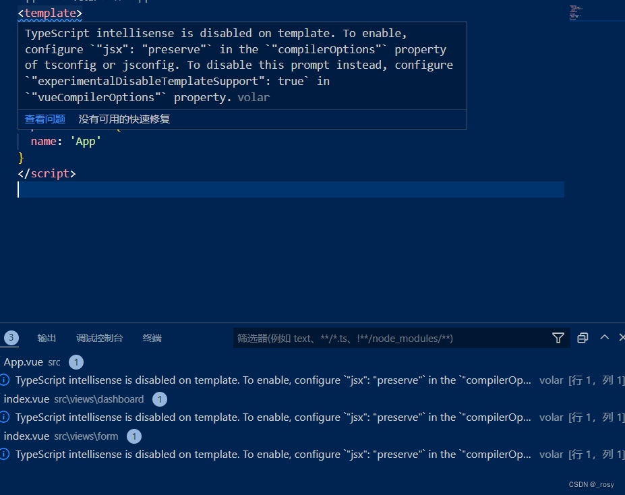This screenshot has width=625, height=495.
Task: Click the minimap preview at editor top right
Action: coord(575,13)
